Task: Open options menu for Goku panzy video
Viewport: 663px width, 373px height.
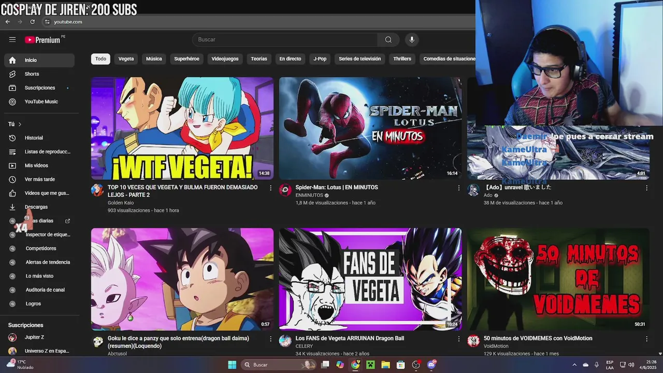Action: (x=270, y=339)
